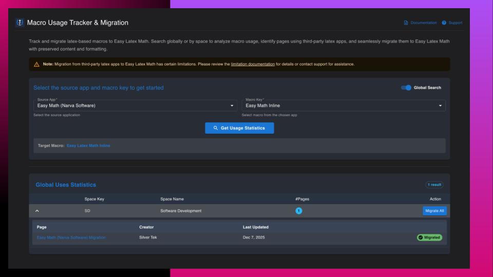Click the Last Updated column header
The width and height of the screenshot is (493, 277).
[x=256, y=227]
